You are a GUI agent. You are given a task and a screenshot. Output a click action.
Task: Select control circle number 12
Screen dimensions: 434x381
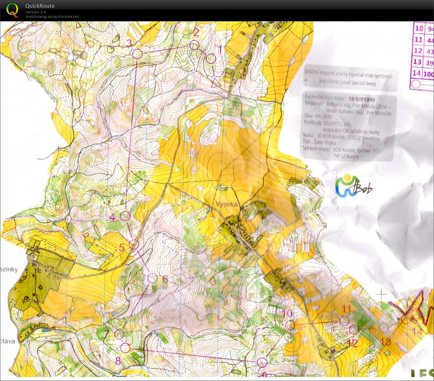354,329
